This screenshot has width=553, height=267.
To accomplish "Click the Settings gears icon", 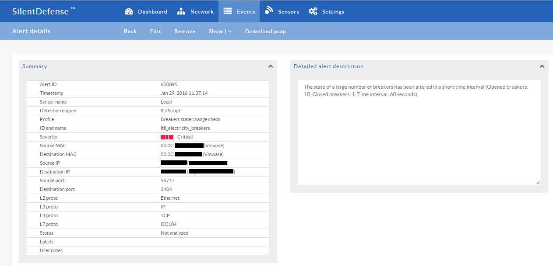I will click(x=313, y=12).
